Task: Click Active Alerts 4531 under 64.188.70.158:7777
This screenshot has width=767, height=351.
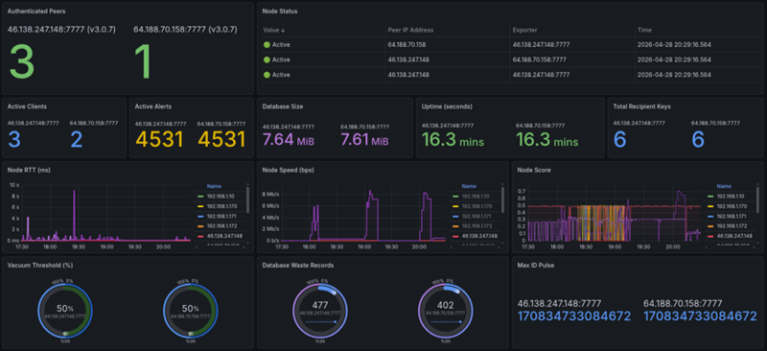Action: (221, 140)
